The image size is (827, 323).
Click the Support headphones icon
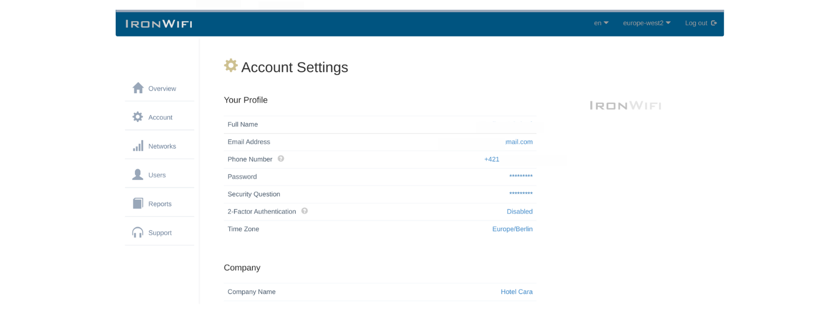pos(138,232)
